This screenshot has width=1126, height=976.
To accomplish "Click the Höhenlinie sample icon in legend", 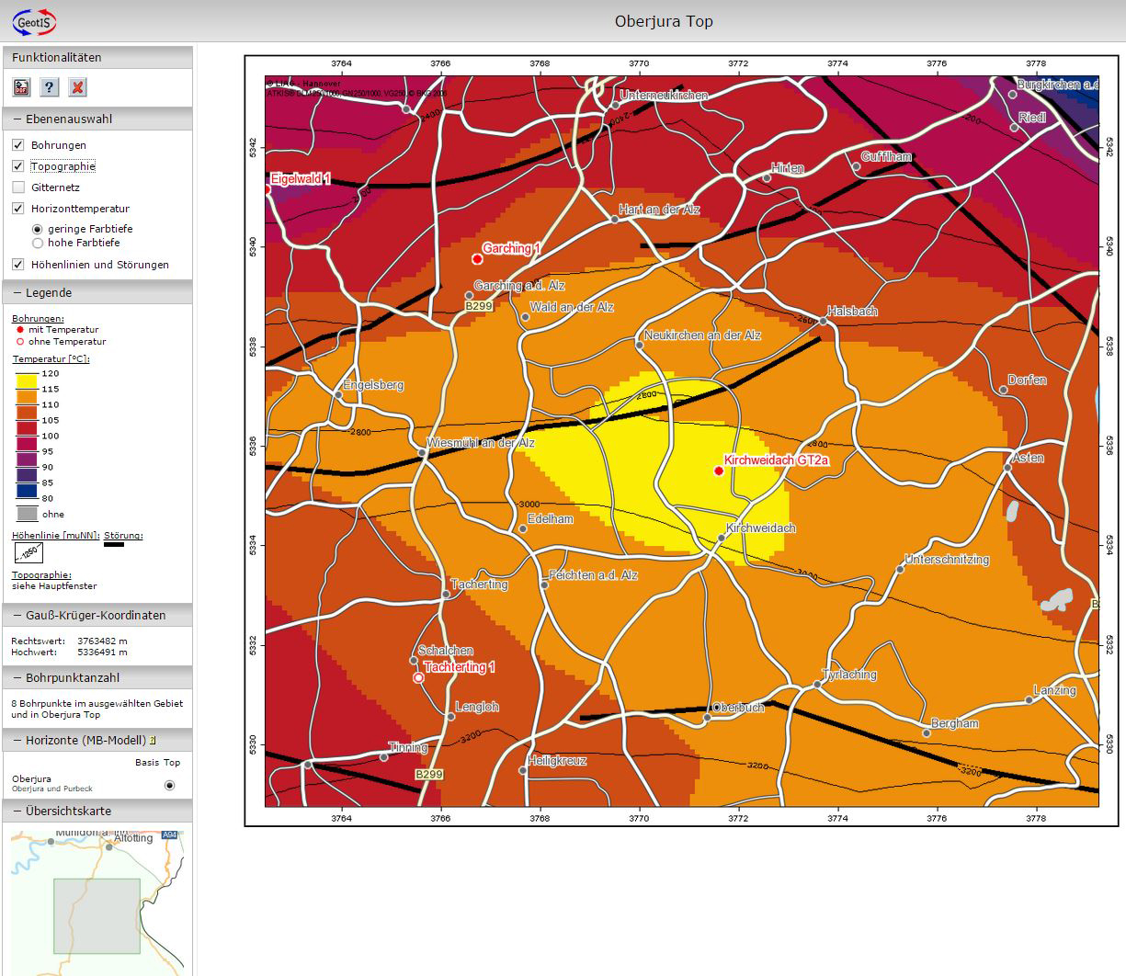I will pyautogui.click(x=28, y=552).
